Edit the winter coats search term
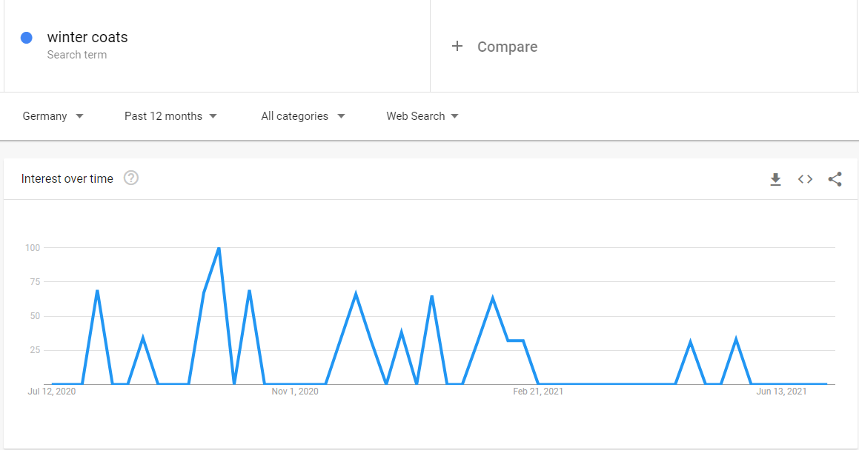Image resolution: width=859 pixels, height=450 pixels. point(87,37)
